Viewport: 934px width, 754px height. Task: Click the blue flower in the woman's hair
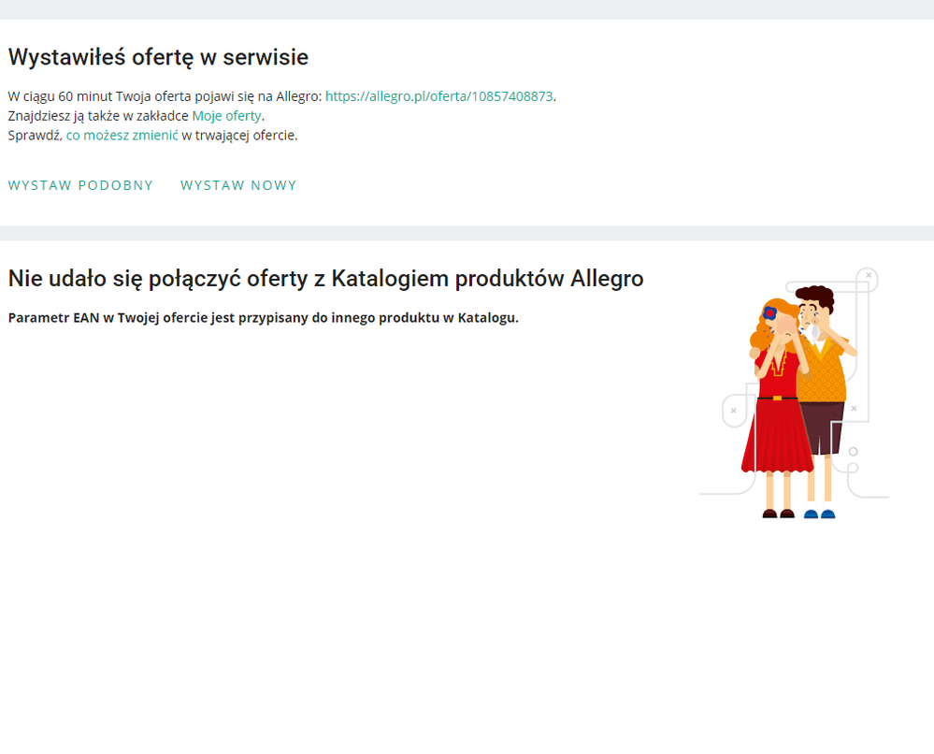tap(770, 312)
